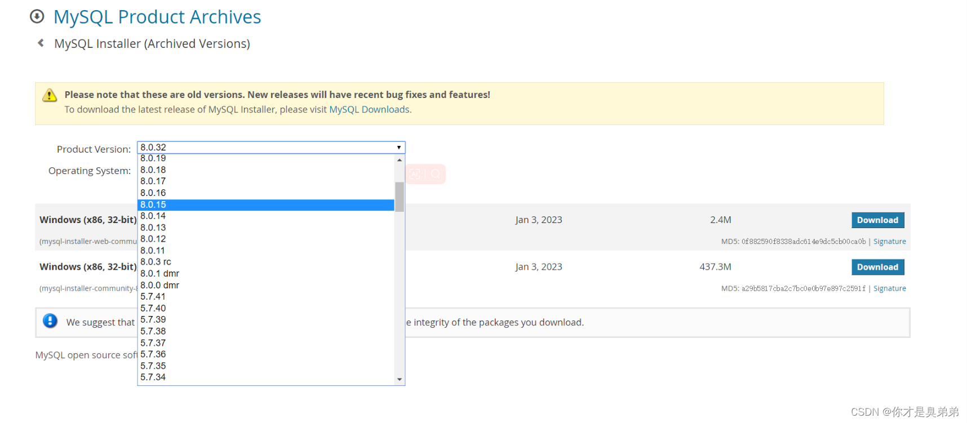Pick 8.0.16 from the dropdown list
This screenshot has width=967, height=423.
click(266, 193)
